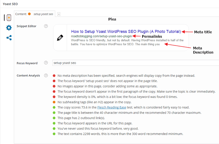Select 'text contains 2298 words' line
Screen dimensions: 219x144
[x=120, y=134]
